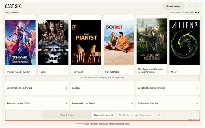Image resolution: width=205 pixels, height=128 pixels.
Task: Click the Daily challenge label
Action: (x=12, y=12)
